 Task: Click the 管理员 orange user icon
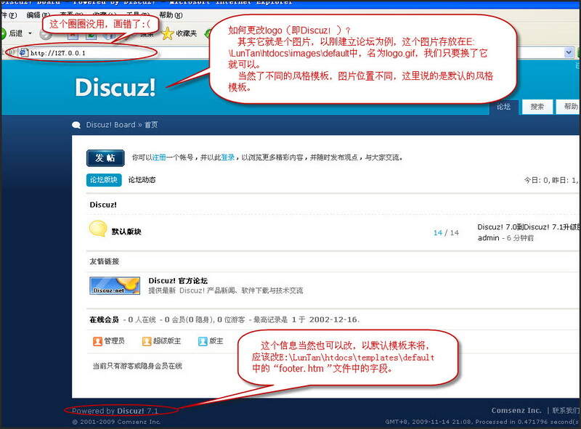click(x=97, y=341)
